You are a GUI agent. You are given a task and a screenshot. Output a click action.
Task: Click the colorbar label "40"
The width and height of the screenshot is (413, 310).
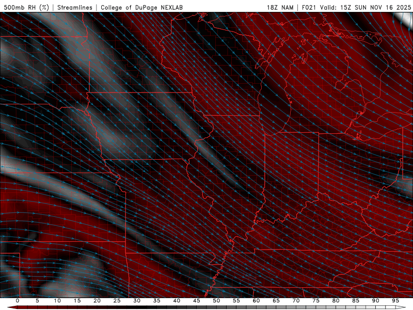click(x=177, y=301)
